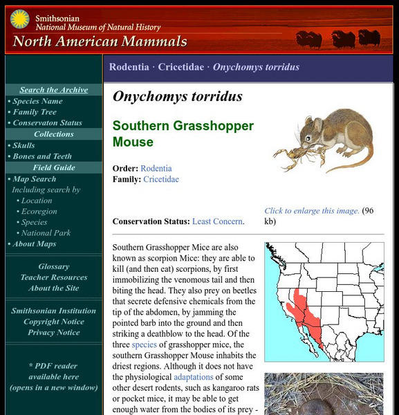
Task: Click Cricetidae in the breadcrumb header
Action: [181, 67]
